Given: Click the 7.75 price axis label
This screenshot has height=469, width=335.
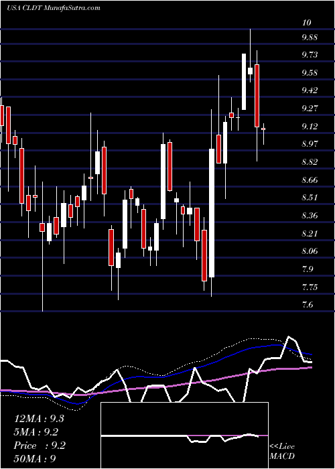Looking at the screenshot, I should [x=310, y=287].
